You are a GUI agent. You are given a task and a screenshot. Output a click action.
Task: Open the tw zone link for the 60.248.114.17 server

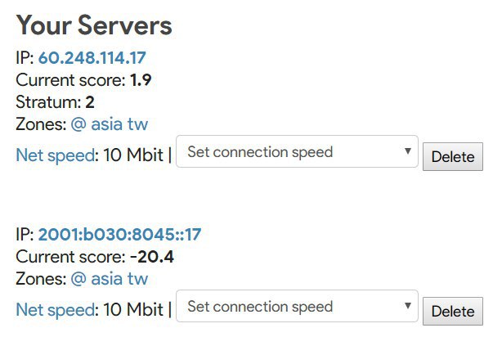137,124
